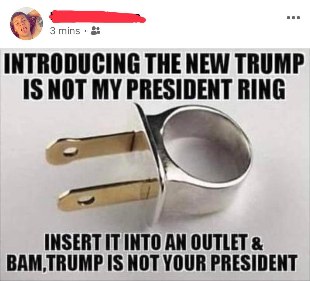Open the three-dot post options menu
The width and height of the screenshot is (310, 281).
293,18
